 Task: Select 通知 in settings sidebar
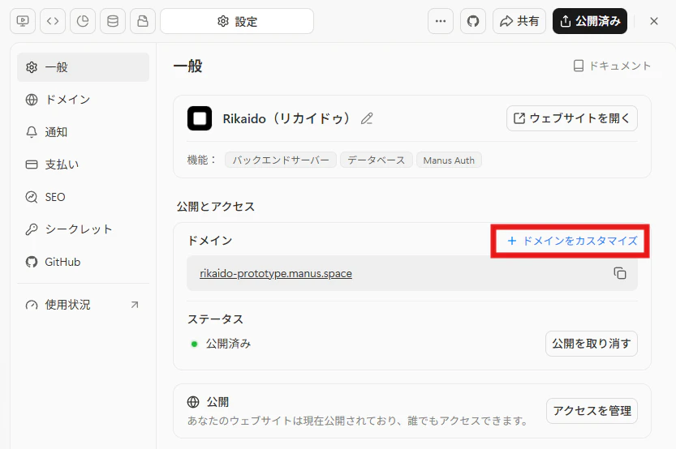(x=84, y=132)
